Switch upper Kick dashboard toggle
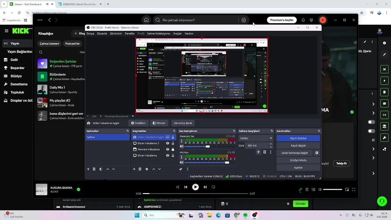This screenshot has height=220, width=391. (371, 122)
